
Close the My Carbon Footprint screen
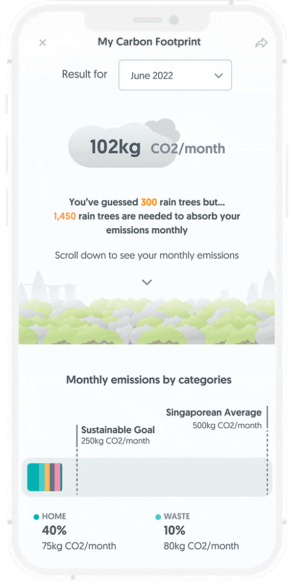(x=42, y=43)
